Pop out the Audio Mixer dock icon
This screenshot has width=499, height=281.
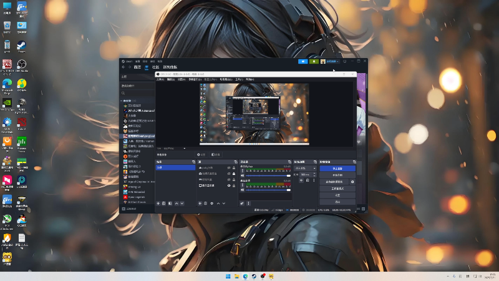click(x=289, y=162)
